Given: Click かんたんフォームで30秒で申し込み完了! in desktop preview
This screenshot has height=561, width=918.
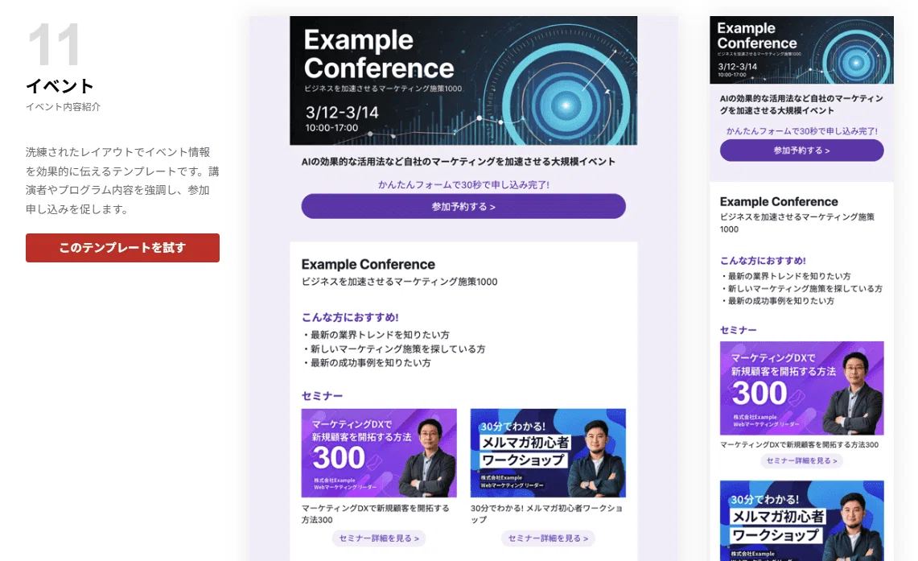Looking at the screenshot, I should tap(463, 184).
